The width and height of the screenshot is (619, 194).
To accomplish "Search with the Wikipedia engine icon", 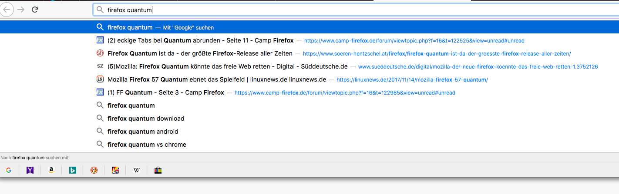I will (137, 170).
